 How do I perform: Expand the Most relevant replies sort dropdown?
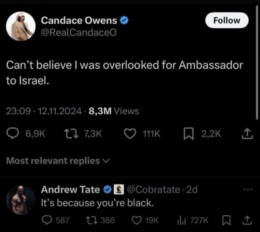(x=58, y=161)
